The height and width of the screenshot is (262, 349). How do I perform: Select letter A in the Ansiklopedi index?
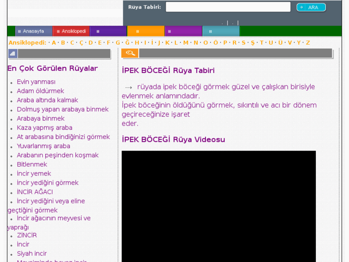point(54,43)
